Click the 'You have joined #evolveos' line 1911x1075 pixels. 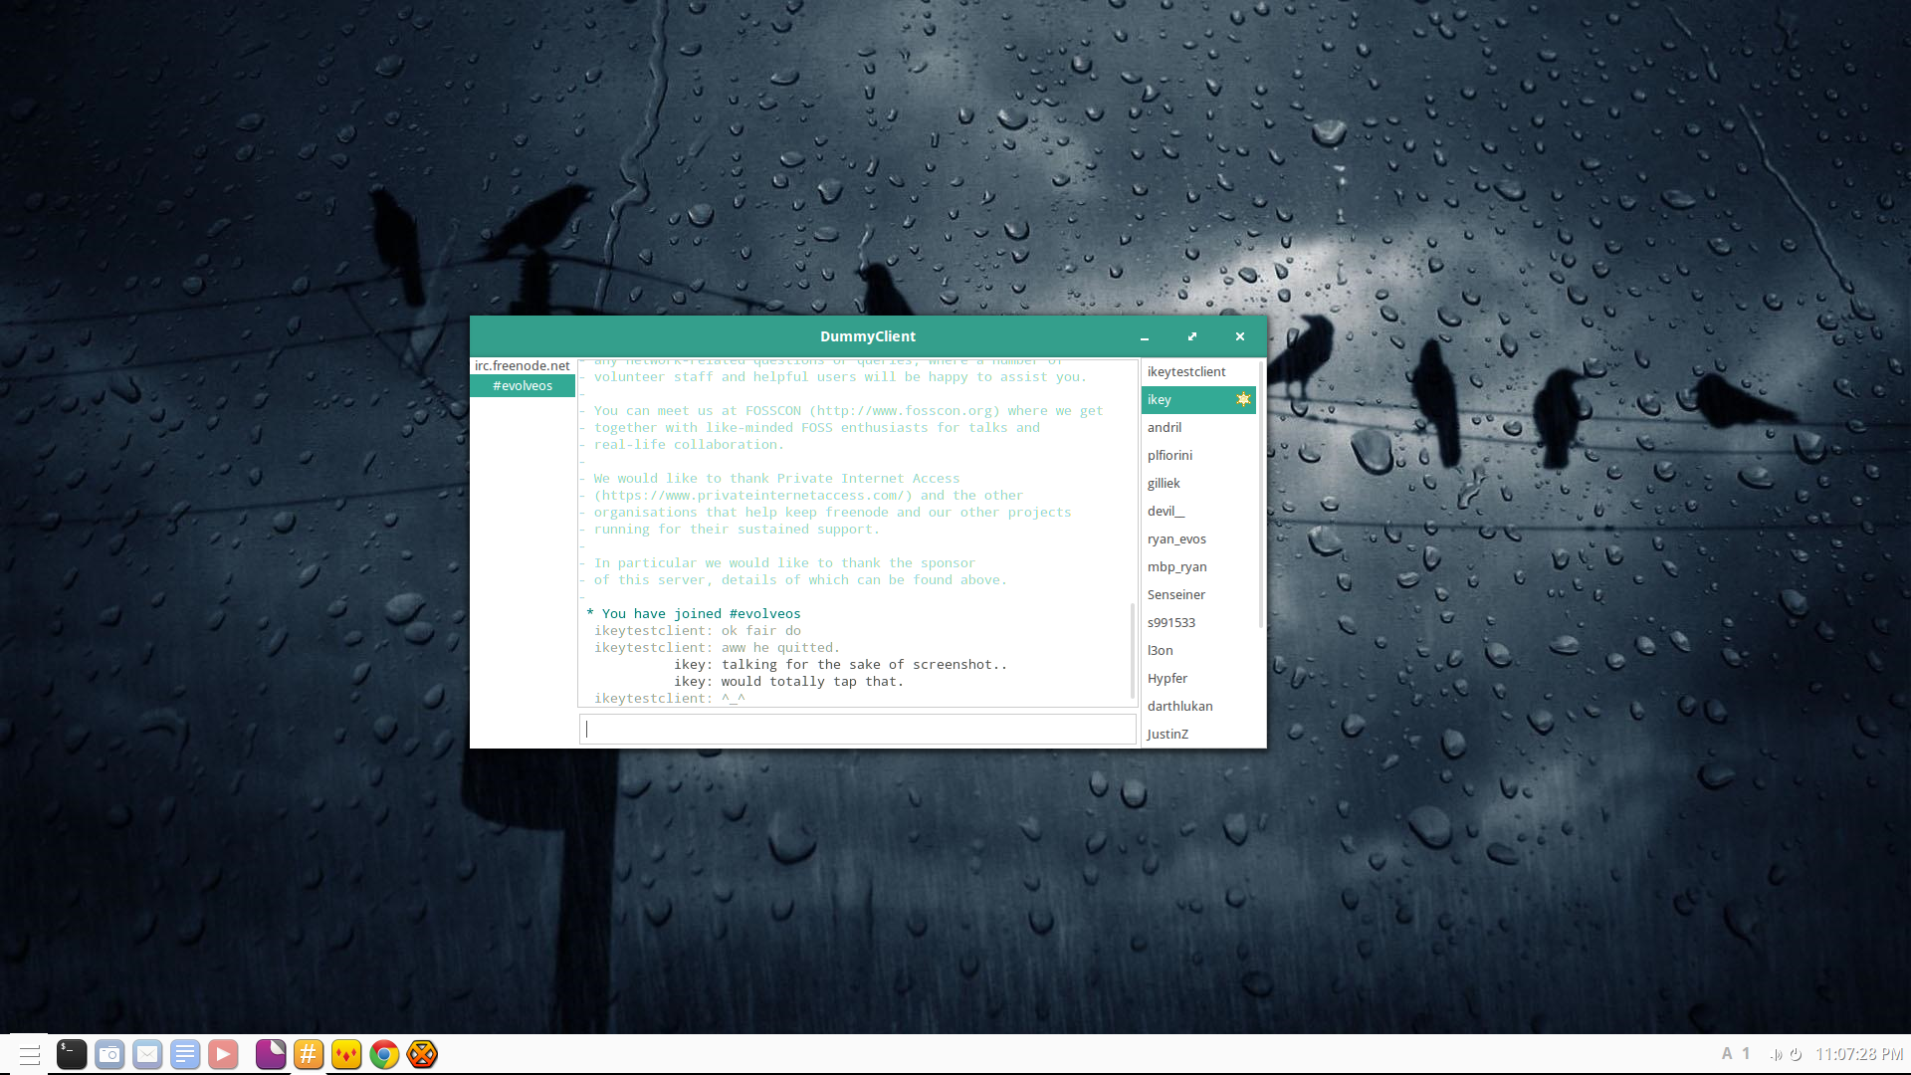pyautogui.click(x=694, y=614)
